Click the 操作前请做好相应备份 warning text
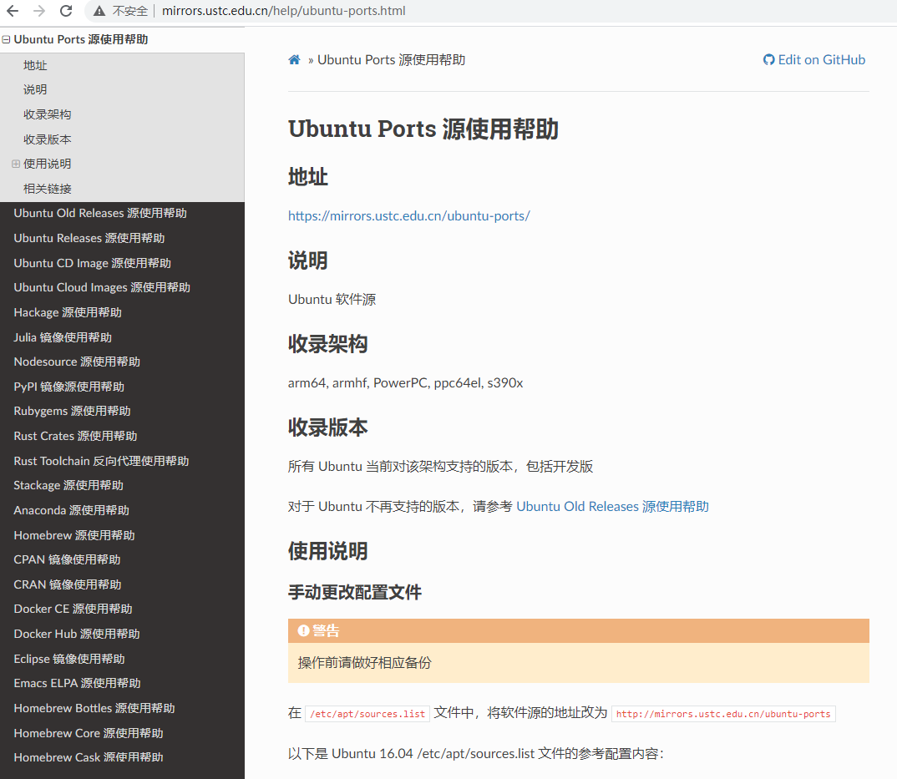The image size is (897, 779). [364, 662]
